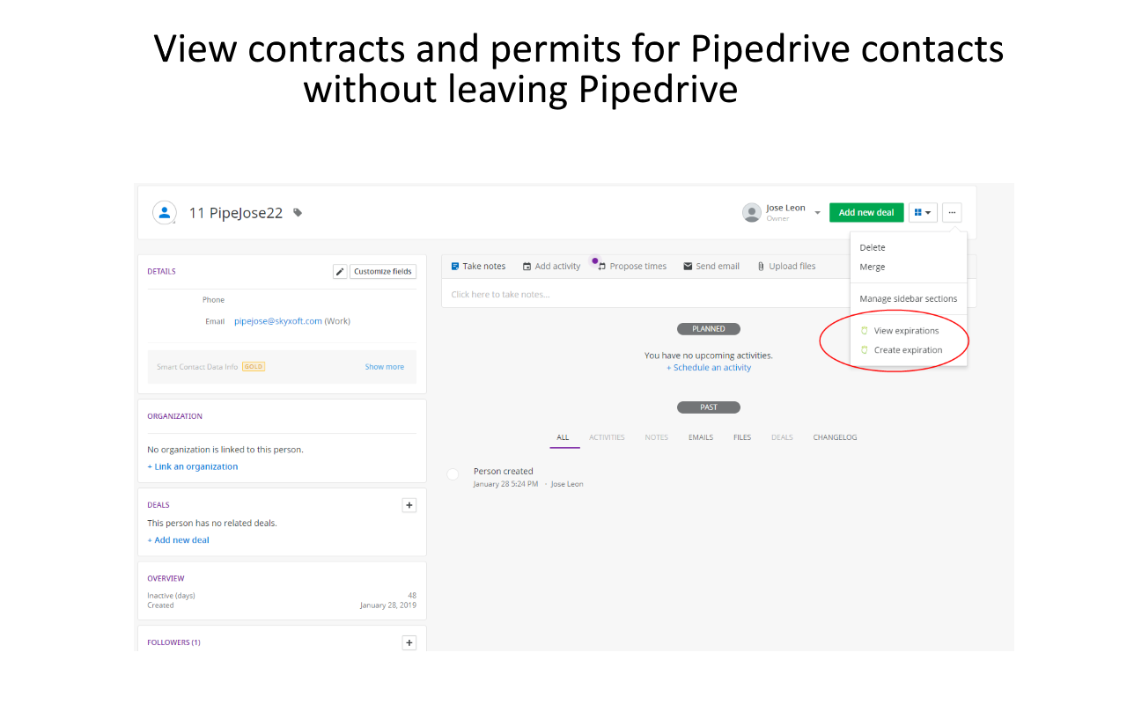Image resolution: width=1127 pixels, height=704 pixels.
Task: Click the Link an organization link
Action: (x=192, y=466)
